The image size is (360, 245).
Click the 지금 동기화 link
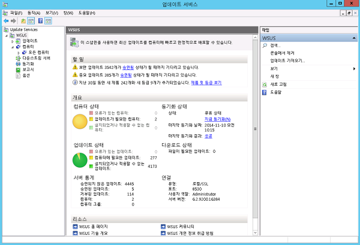tap(217, 119)
